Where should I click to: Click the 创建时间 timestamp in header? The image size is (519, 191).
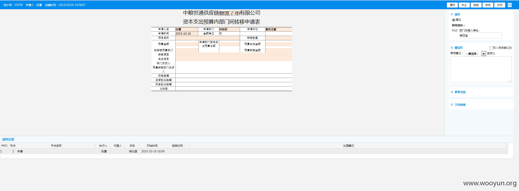click(65, 5)
